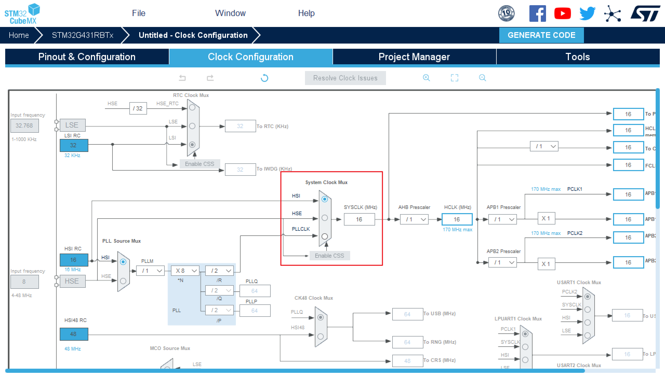Image resolution: width=665 pixels, height=378 pixels.
Task: Click the zoom out magnifier icon
Action: 482,78
